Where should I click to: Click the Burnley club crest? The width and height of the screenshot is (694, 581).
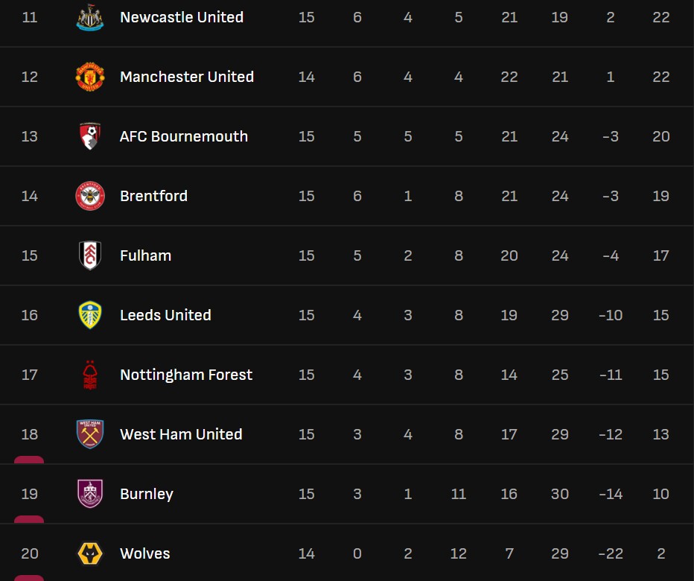[x=90, y=494]
